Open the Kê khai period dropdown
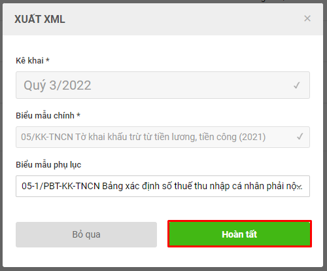Screen dimensions: 327x271 (x=163, y=85)
